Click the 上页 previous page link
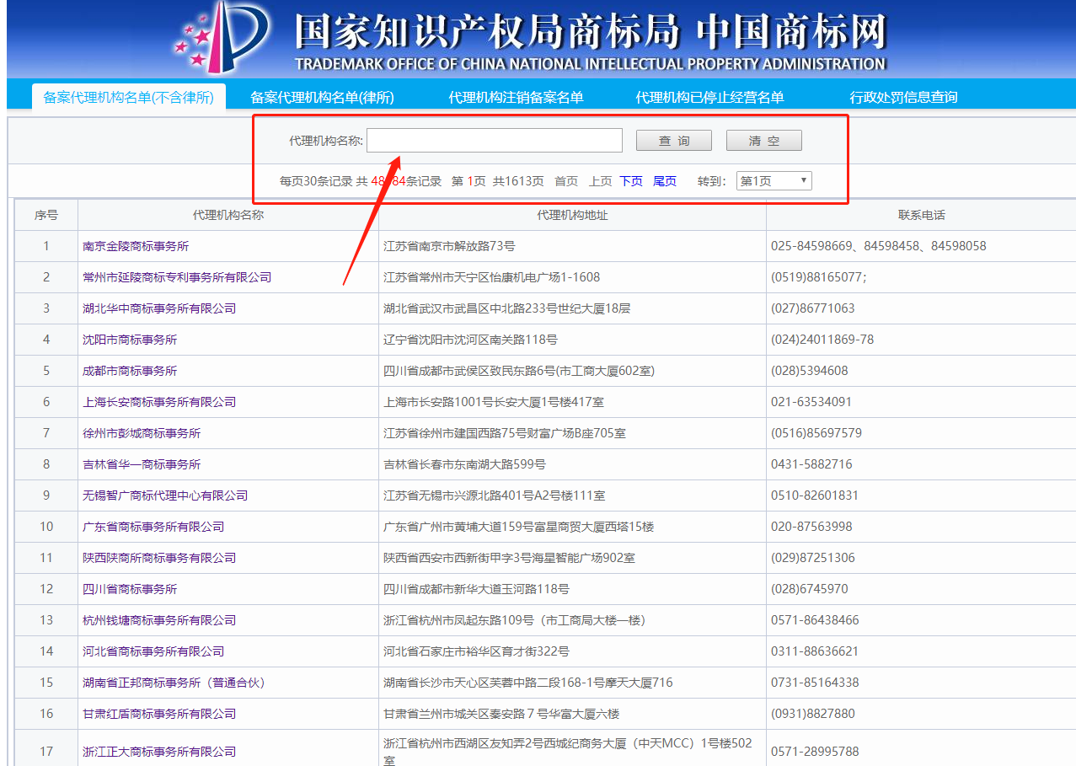Image resolution: width=1076 pixels, height=766 pixels. (x=600, y=180)
